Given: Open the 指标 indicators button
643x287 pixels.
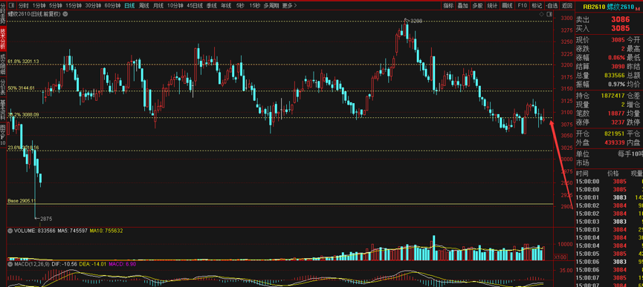Looking at the screenshot, I should coord(448,6).
